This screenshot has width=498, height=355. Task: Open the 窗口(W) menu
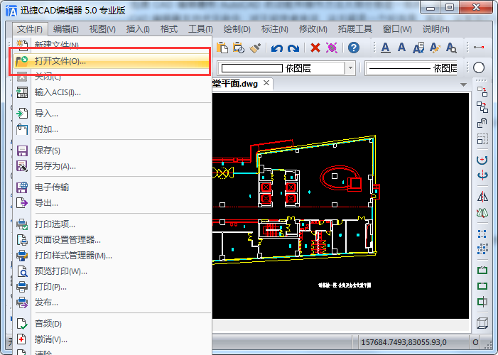[x=397, y=29]
